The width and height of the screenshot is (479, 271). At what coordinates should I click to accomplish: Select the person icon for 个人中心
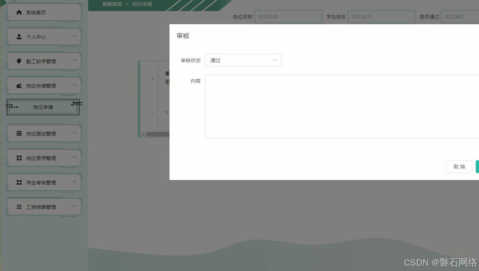tap(19, 36)
